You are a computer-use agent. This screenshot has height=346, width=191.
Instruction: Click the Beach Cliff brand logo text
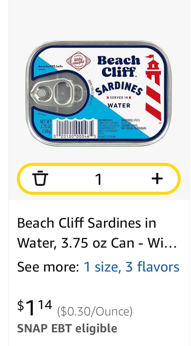119,66
